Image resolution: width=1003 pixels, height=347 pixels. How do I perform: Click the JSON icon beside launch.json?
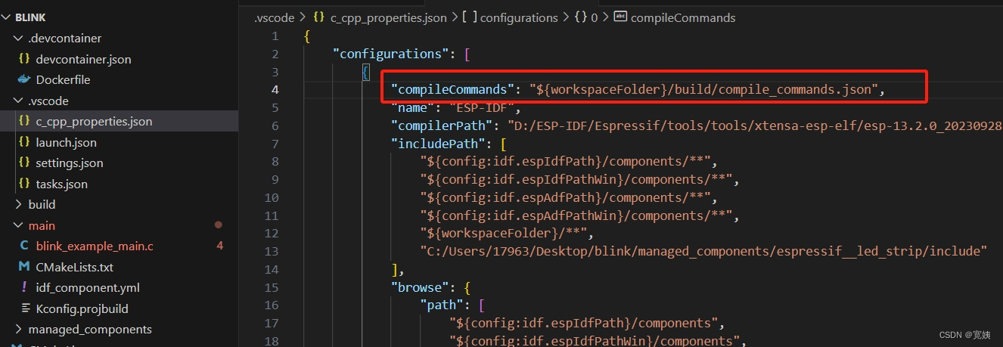pos(23,142)
